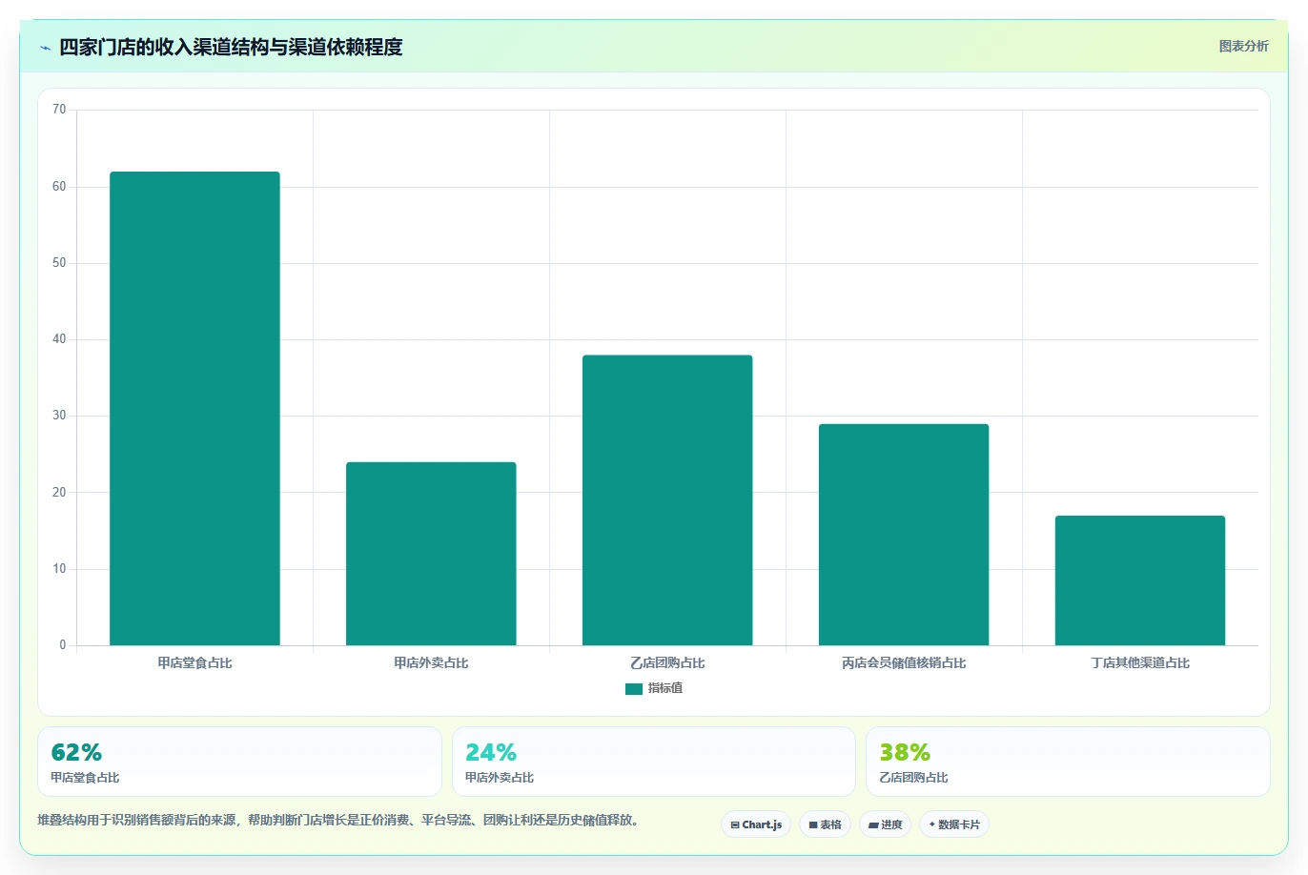This screenshot has height=875, width=1308.
Task: Click the y-axis value 40
Action: pos(59,339)
